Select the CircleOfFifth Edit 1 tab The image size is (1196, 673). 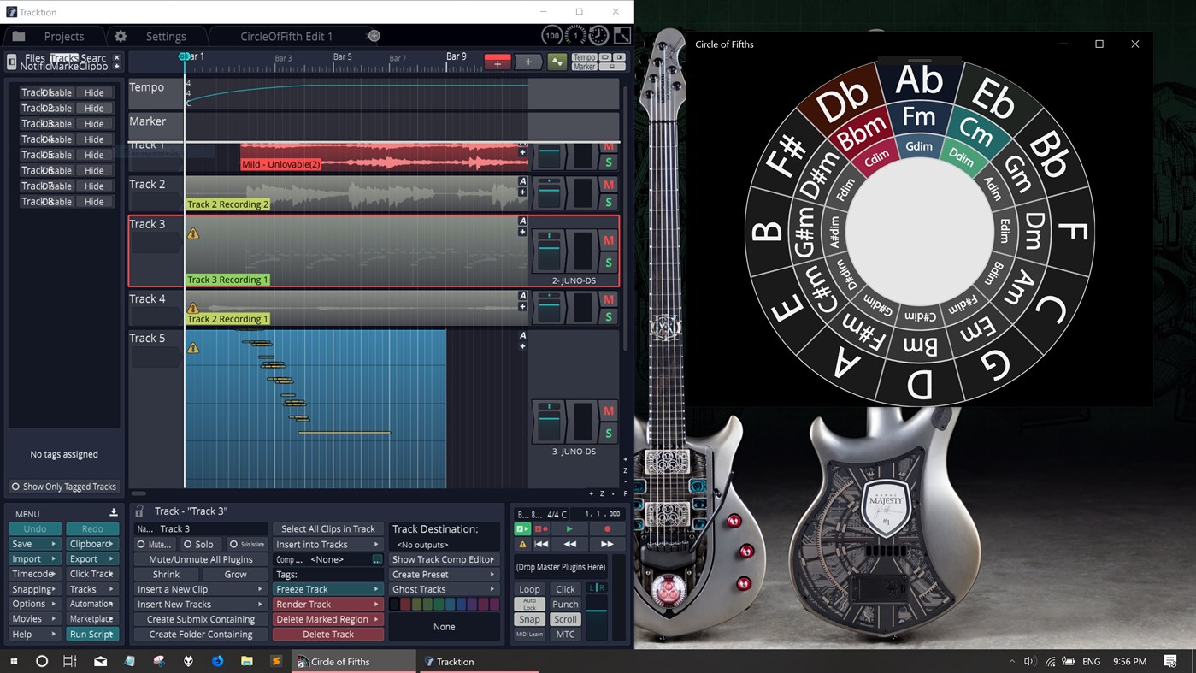pos(286,36)
